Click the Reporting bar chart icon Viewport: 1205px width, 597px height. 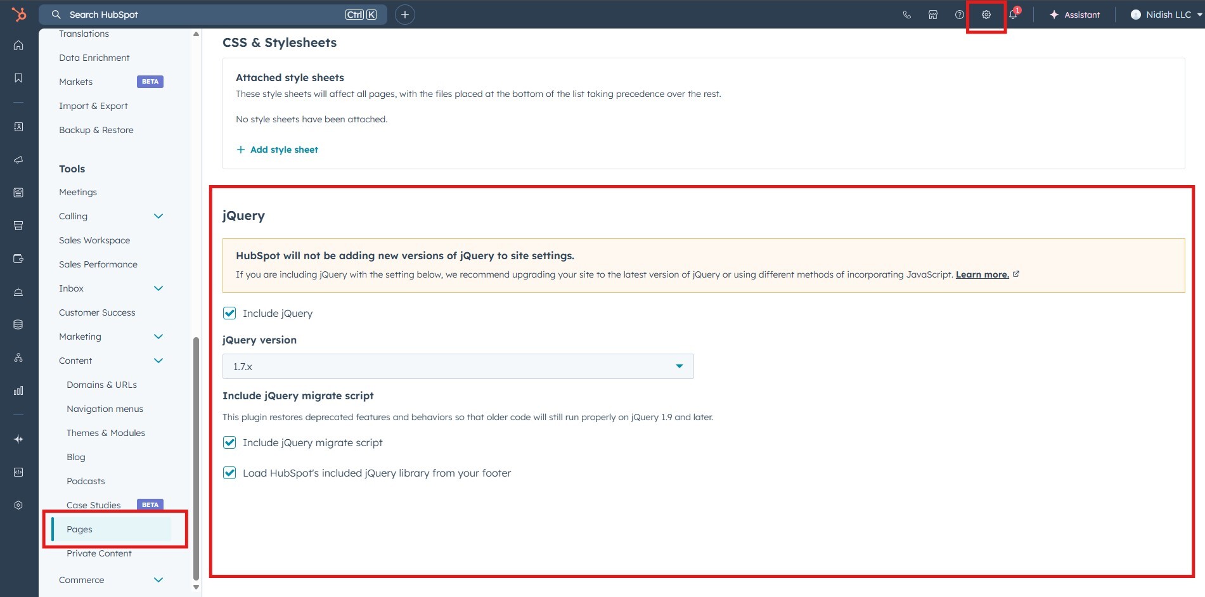coord(18,390)
